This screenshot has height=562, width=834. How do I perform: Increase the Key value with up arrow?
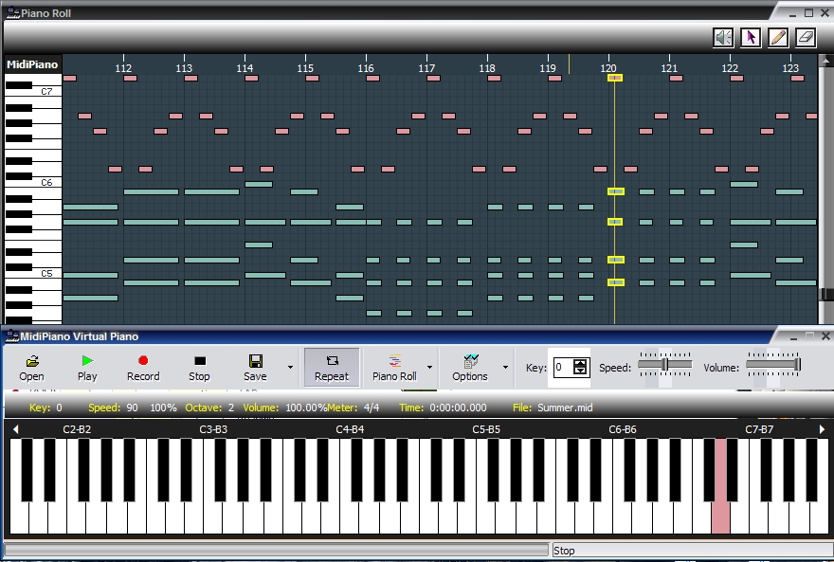[x=580, y=363]
